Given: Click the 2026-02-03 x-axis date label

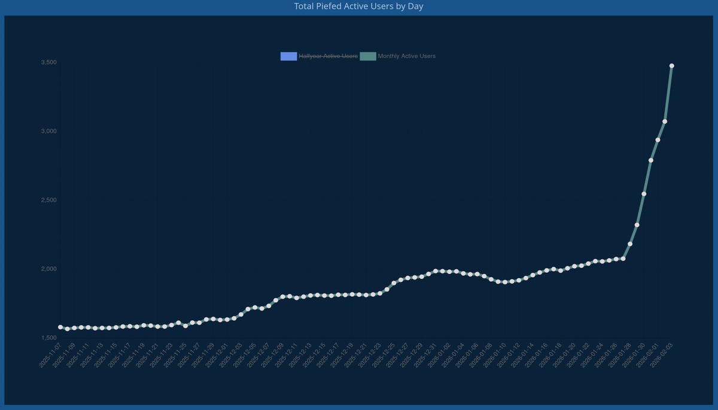Looking at the screenshot, I should tap(661, 355).
